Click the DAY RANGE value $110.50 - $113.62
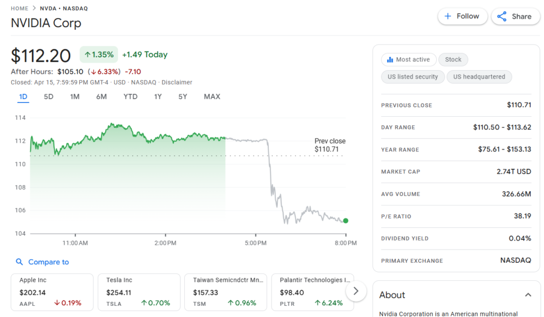Viewport: 544px width, 317px height. coord(502,127)
